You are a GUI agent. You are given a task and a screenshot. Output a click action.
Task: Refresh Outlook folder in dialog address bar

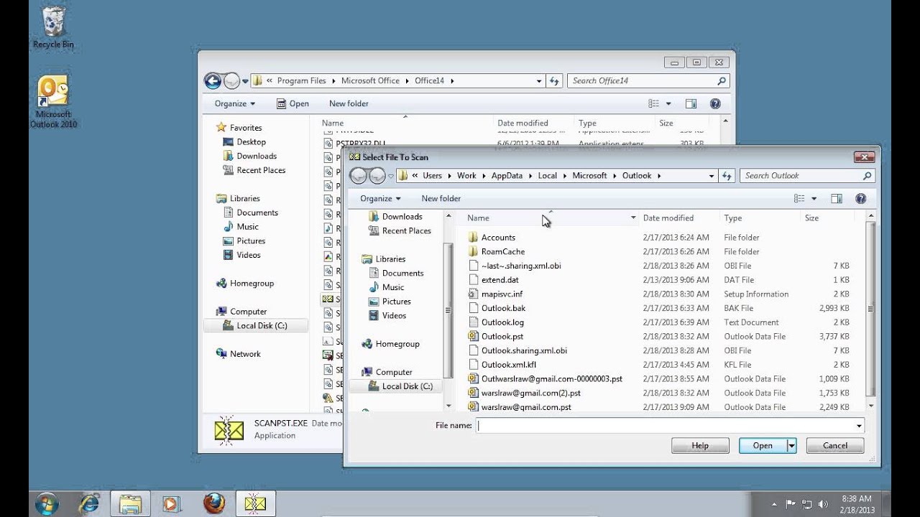(727, 175)
